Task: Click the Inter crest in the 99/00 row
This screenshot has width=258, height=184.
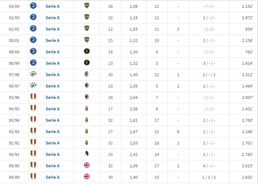Action: [87, 51]
